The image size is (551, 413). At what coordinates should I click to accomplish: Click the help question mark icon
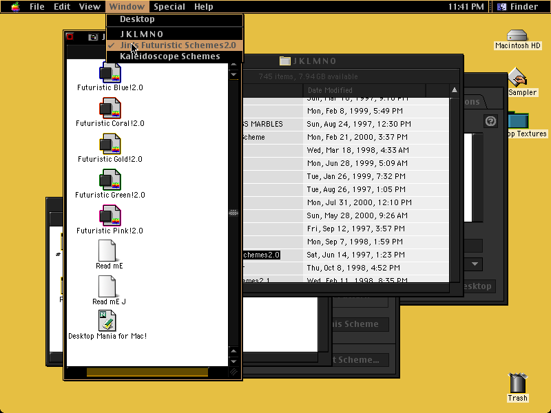(490, 121)
